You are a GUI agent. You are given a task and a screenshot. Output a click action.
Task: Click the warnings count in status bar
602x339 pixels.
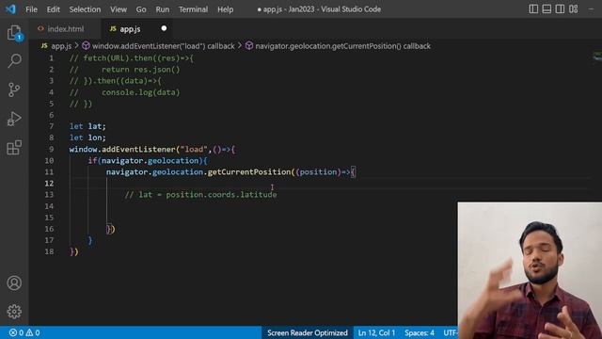click(32, 332)
